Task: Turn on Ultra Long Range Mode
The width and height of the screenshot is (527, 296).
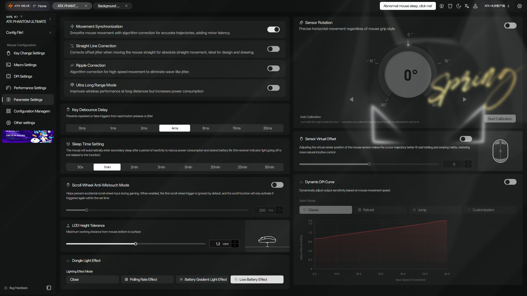Action: (x=273, y=88)
